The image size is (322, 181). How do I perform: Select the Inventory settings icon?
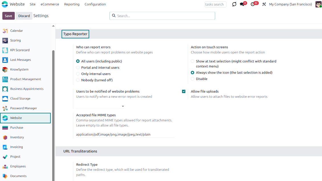tap(5, 137)
